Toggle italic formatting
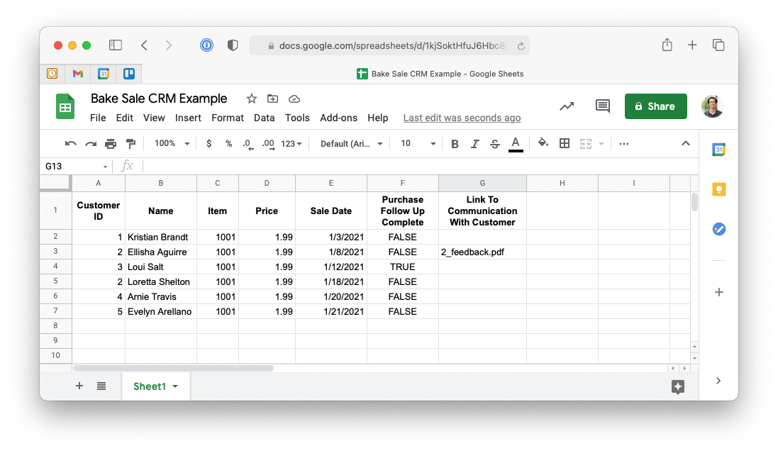The image size is (778, 453). [474, 143]
